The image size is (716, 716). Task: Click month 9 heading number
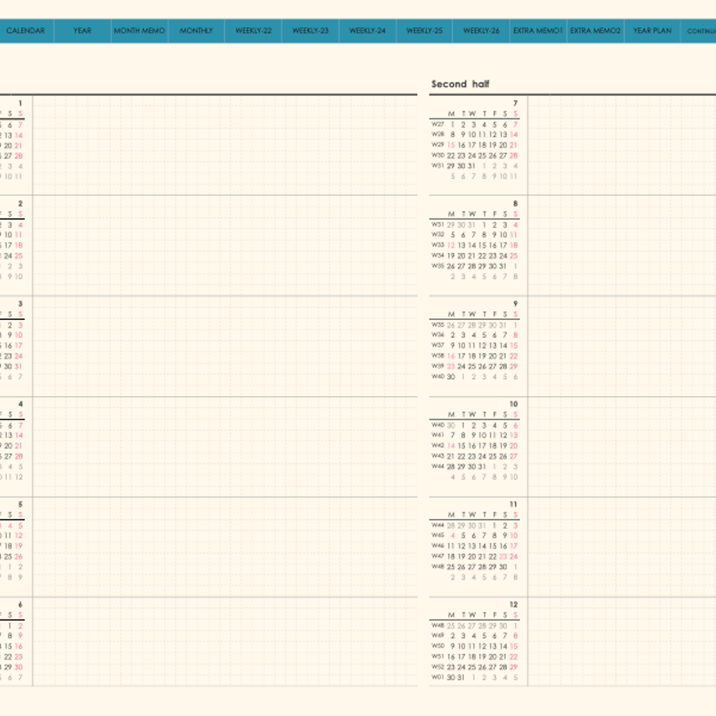coord(515,304)
